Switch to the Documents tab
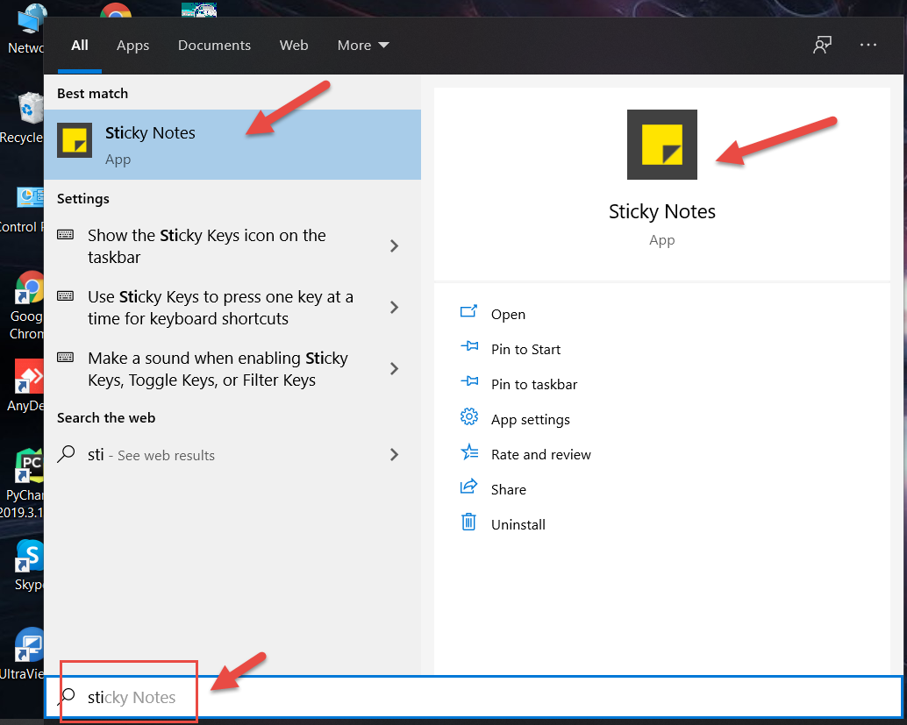Screen dimensions: 907x725 [214, 45]
